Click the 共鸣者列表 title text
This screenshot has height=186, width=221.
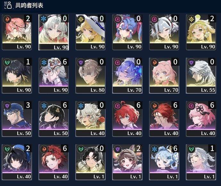click(29, 5)
